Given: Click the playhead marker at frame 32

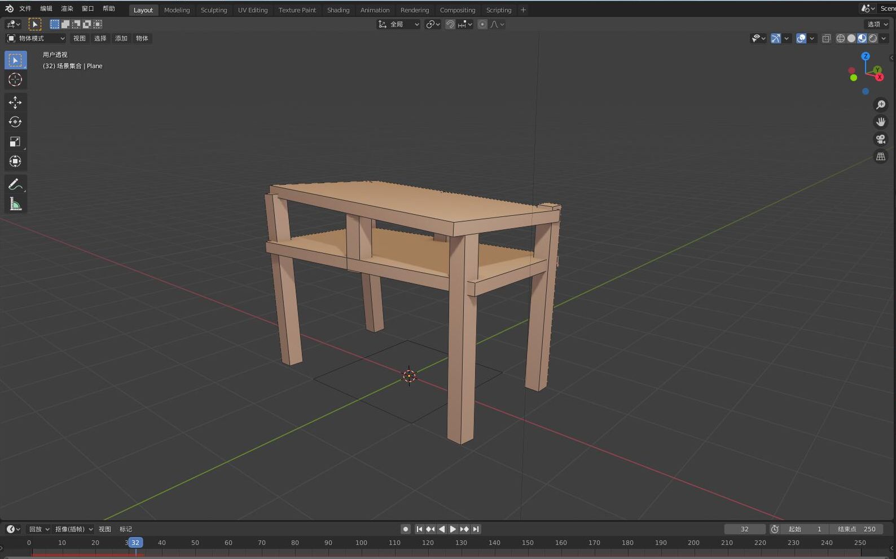Looking at the screenshot, I should tap(135, 543).
